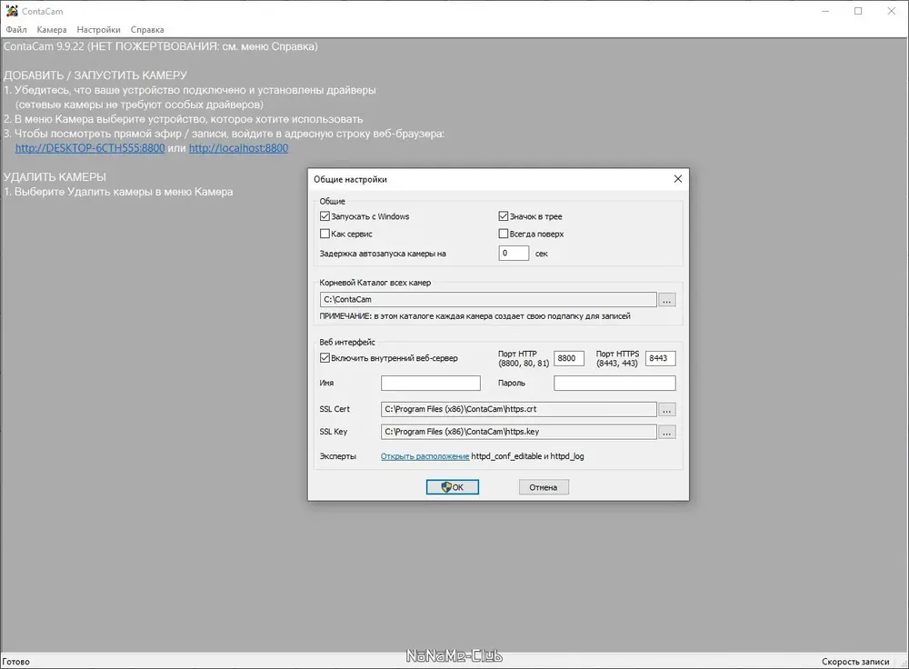Browse for the SSL Key file
The image size is (909, 669).
point(667,432)
